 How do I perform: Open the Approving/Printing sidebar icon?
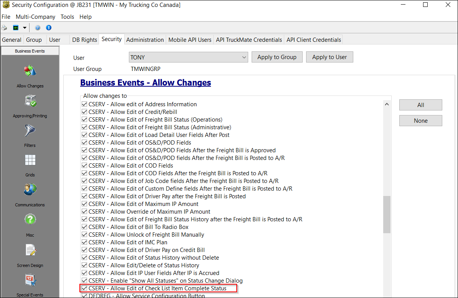coord(30,101)
